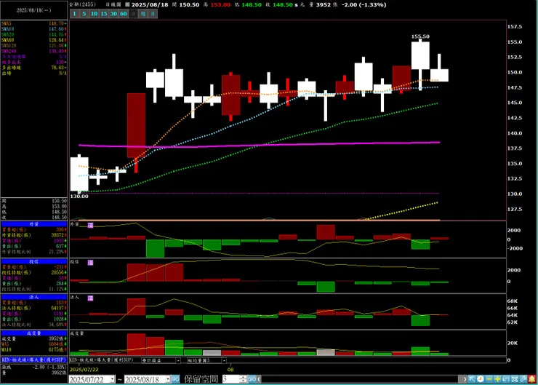The height and width of the screenshot is (385, 538).
Task: Switch to 10-minute timeframe
Action: click(x=94, y=14)
